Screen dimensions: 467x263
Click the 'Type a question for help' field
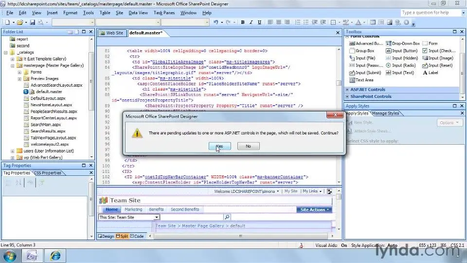tap(430, 13)
